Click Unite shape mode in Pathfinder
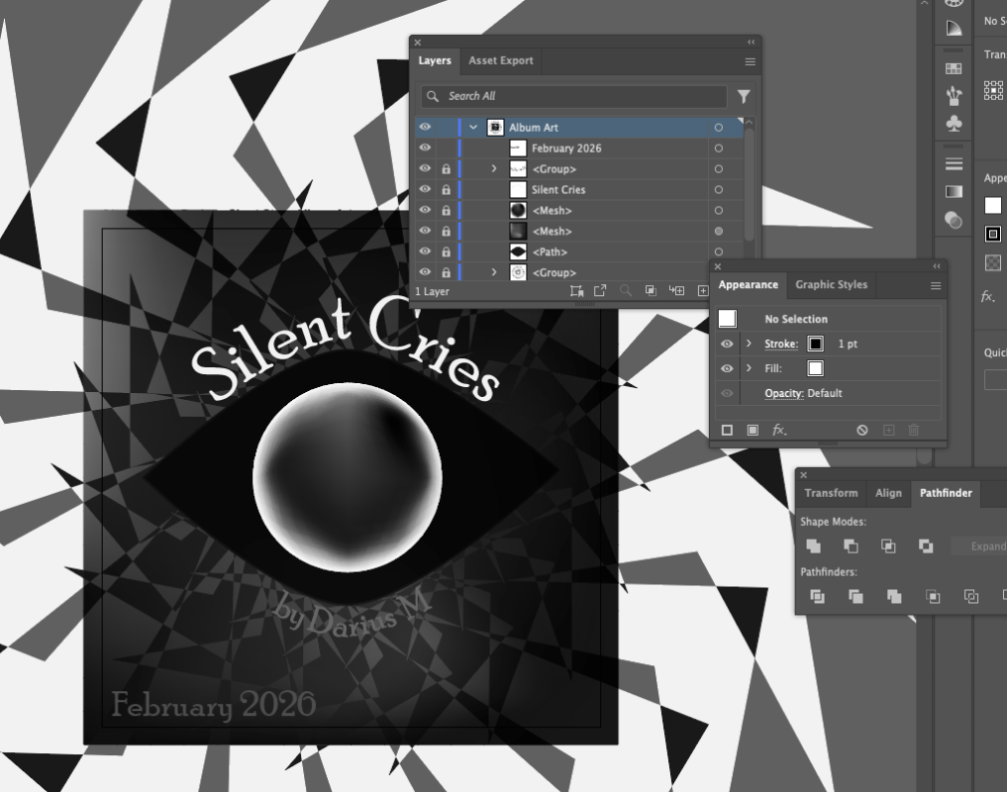Viewport: 1007px width, 792px height. (813, 546)
